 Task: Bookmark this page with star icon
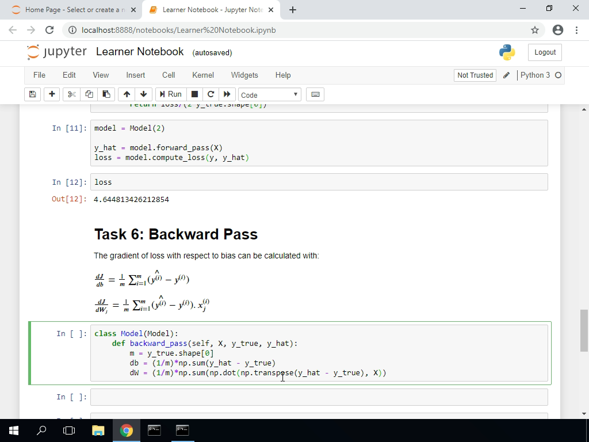(535, 30)
